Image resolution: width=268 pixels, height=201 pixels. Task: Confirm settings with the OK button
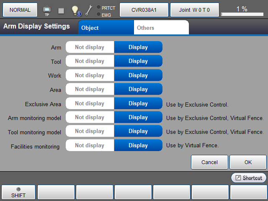point(248,162)
